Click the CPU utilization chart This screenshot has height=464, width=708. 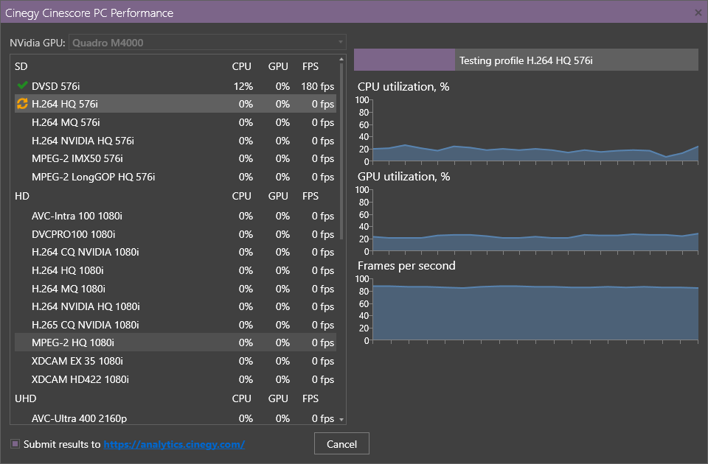click(x=535, y=130)
